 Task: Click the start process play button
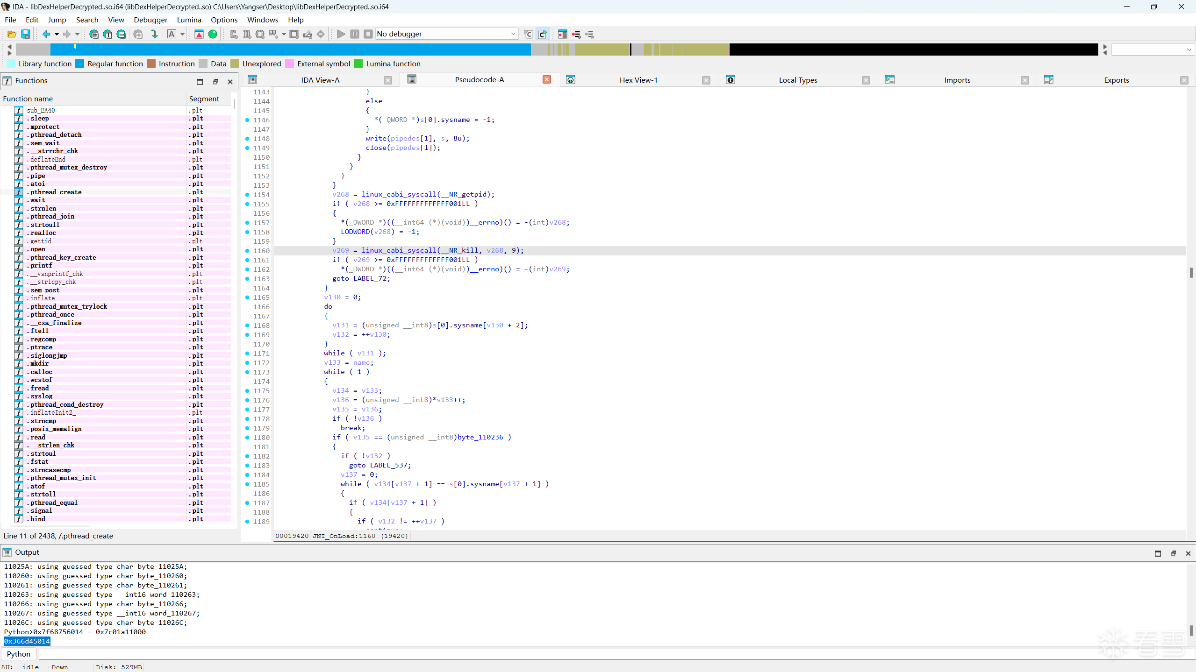pos(341,34)
